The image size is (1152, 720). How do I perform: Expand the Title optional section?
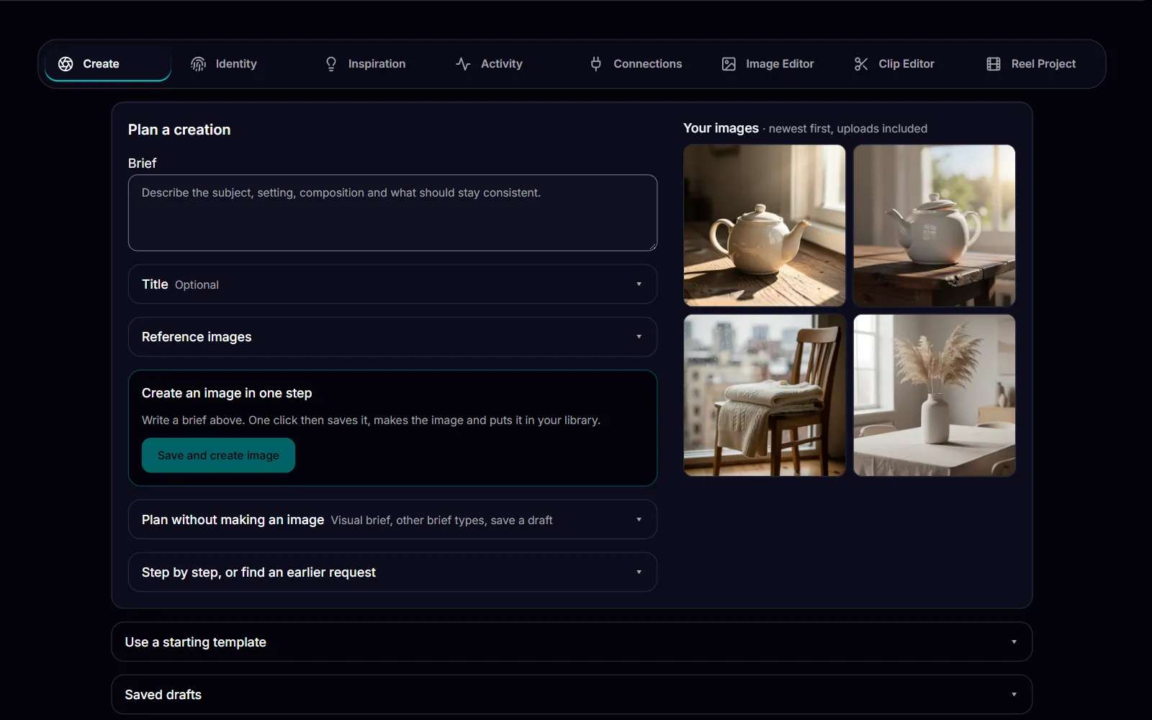pos(392,284)
